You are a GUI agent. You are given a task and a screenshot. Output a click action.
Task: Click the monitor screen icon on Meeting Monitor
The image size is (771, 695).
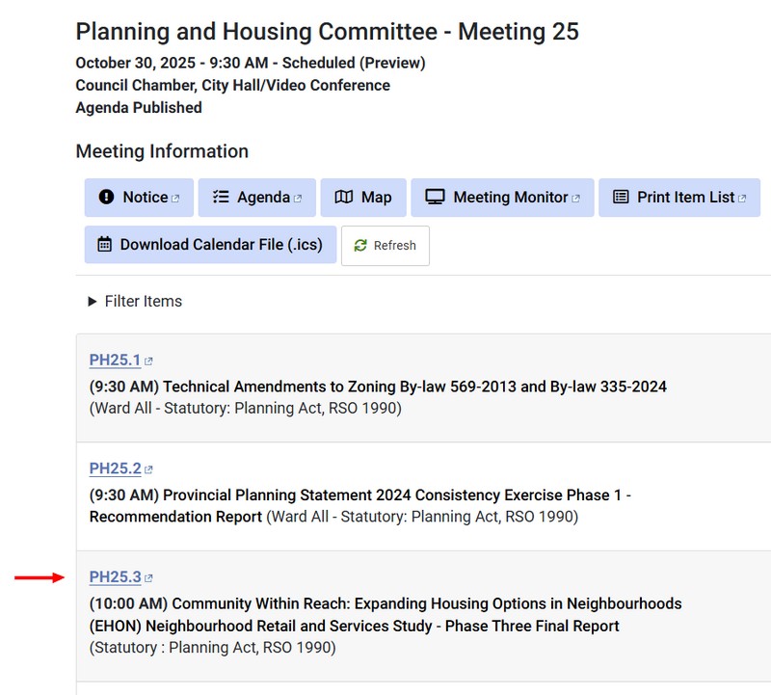435,198
